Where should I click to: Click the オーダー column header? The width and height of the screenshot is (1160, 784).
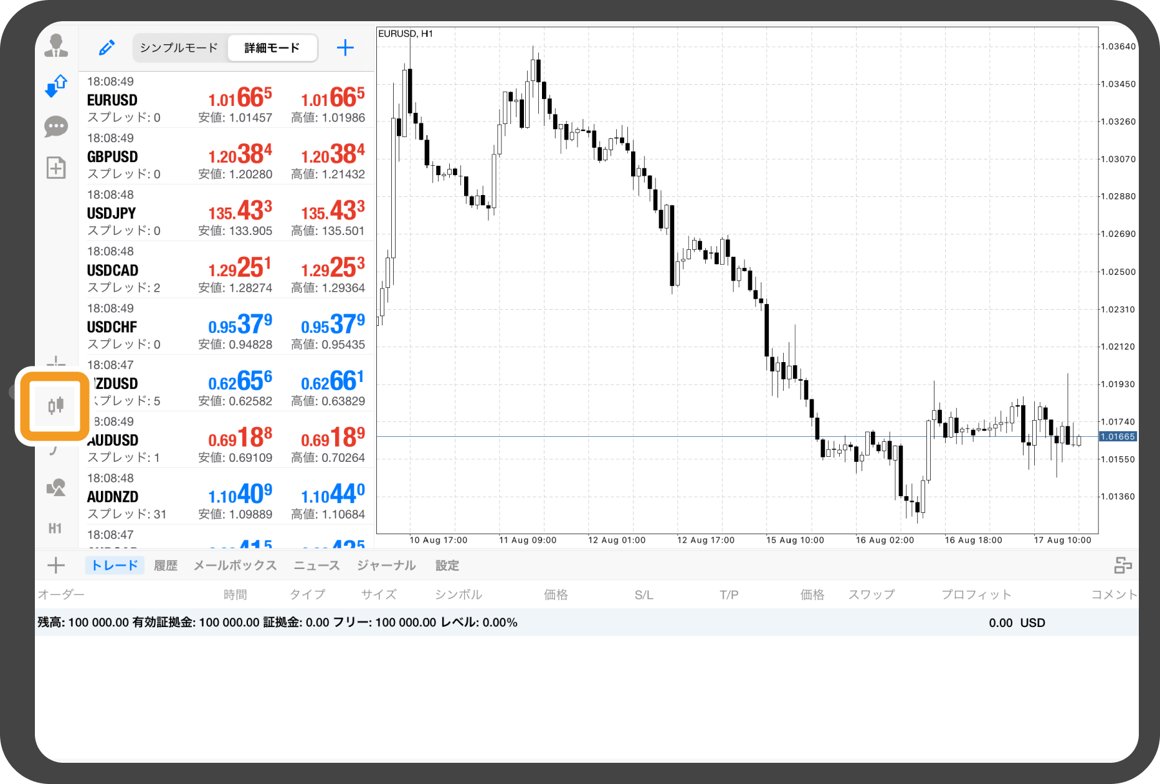(x=61, y=595)
